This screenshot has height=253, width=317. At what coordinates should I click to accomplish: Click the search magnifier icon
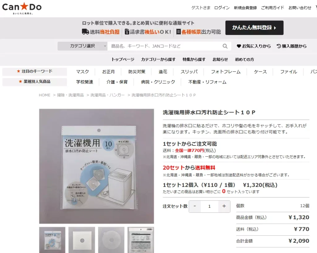[225, 46]
